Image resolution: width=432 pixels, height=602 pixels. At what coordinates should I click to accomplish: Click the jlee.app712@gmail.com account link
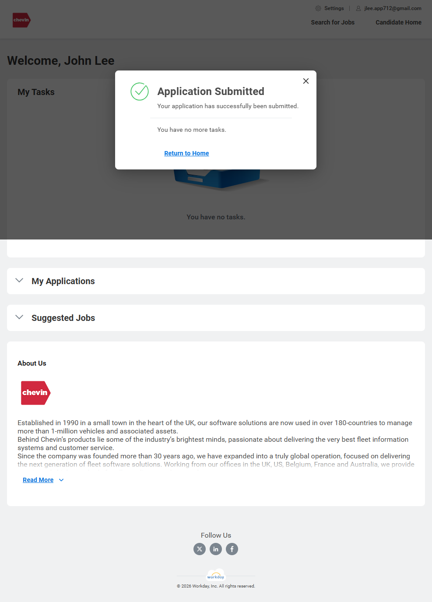[x=393, y=8]
